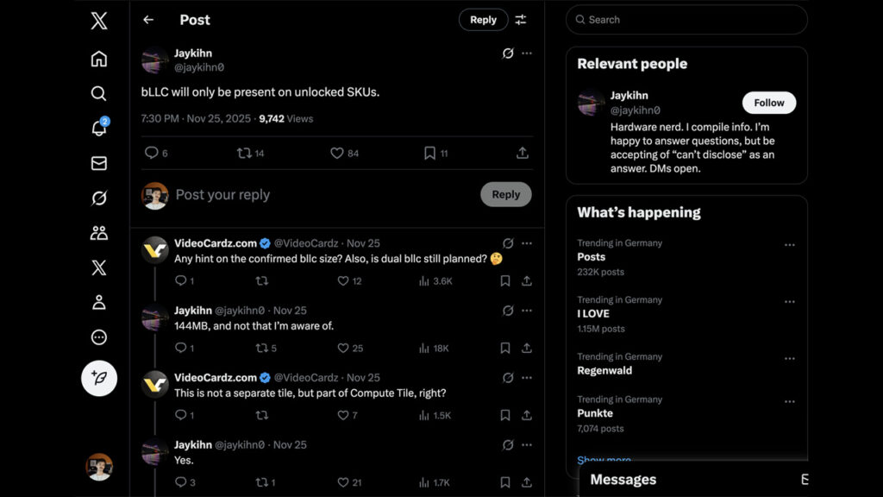Screen dimensions: 883x497
Task: Click the Search input field
Action: tap(690, 20)
